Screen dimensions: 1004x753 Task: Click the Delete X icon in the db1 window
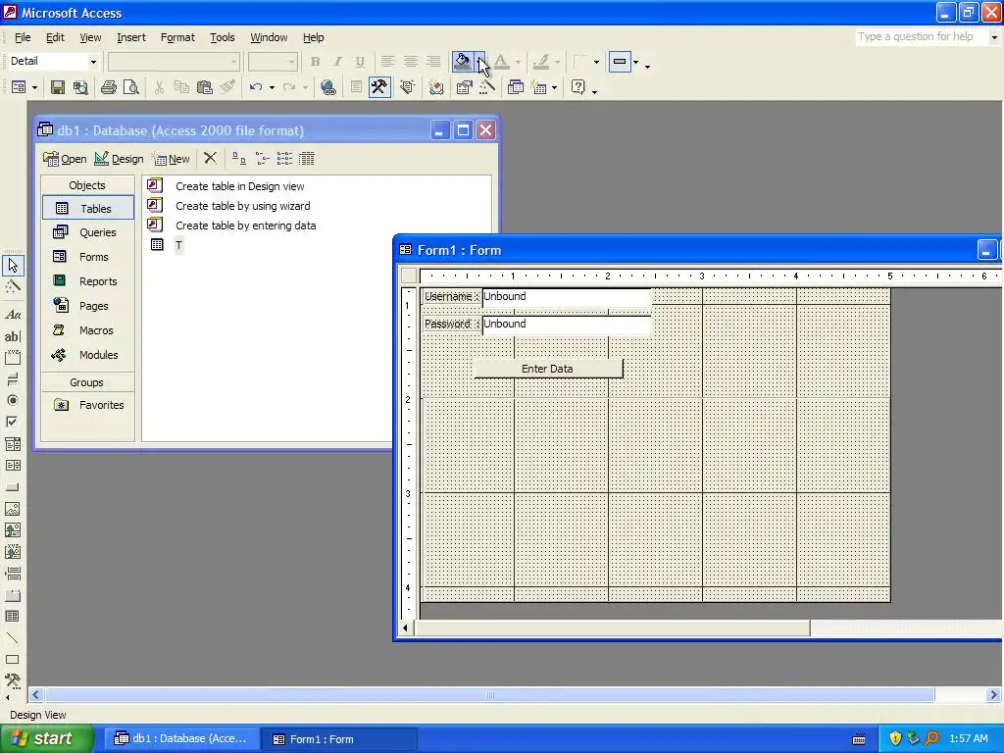[x=210, y=158]
